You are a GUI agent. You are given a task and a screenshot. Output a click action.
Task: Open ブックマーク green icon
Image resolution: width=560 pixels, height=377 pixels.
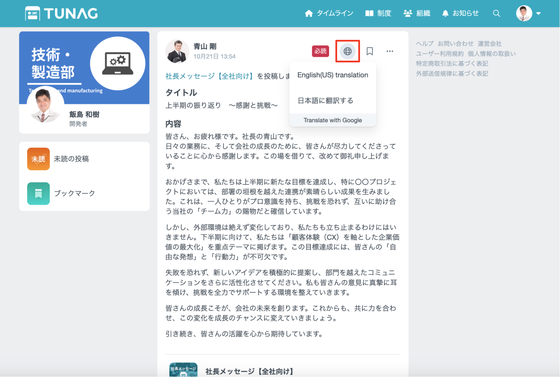[x=38, y=193]
